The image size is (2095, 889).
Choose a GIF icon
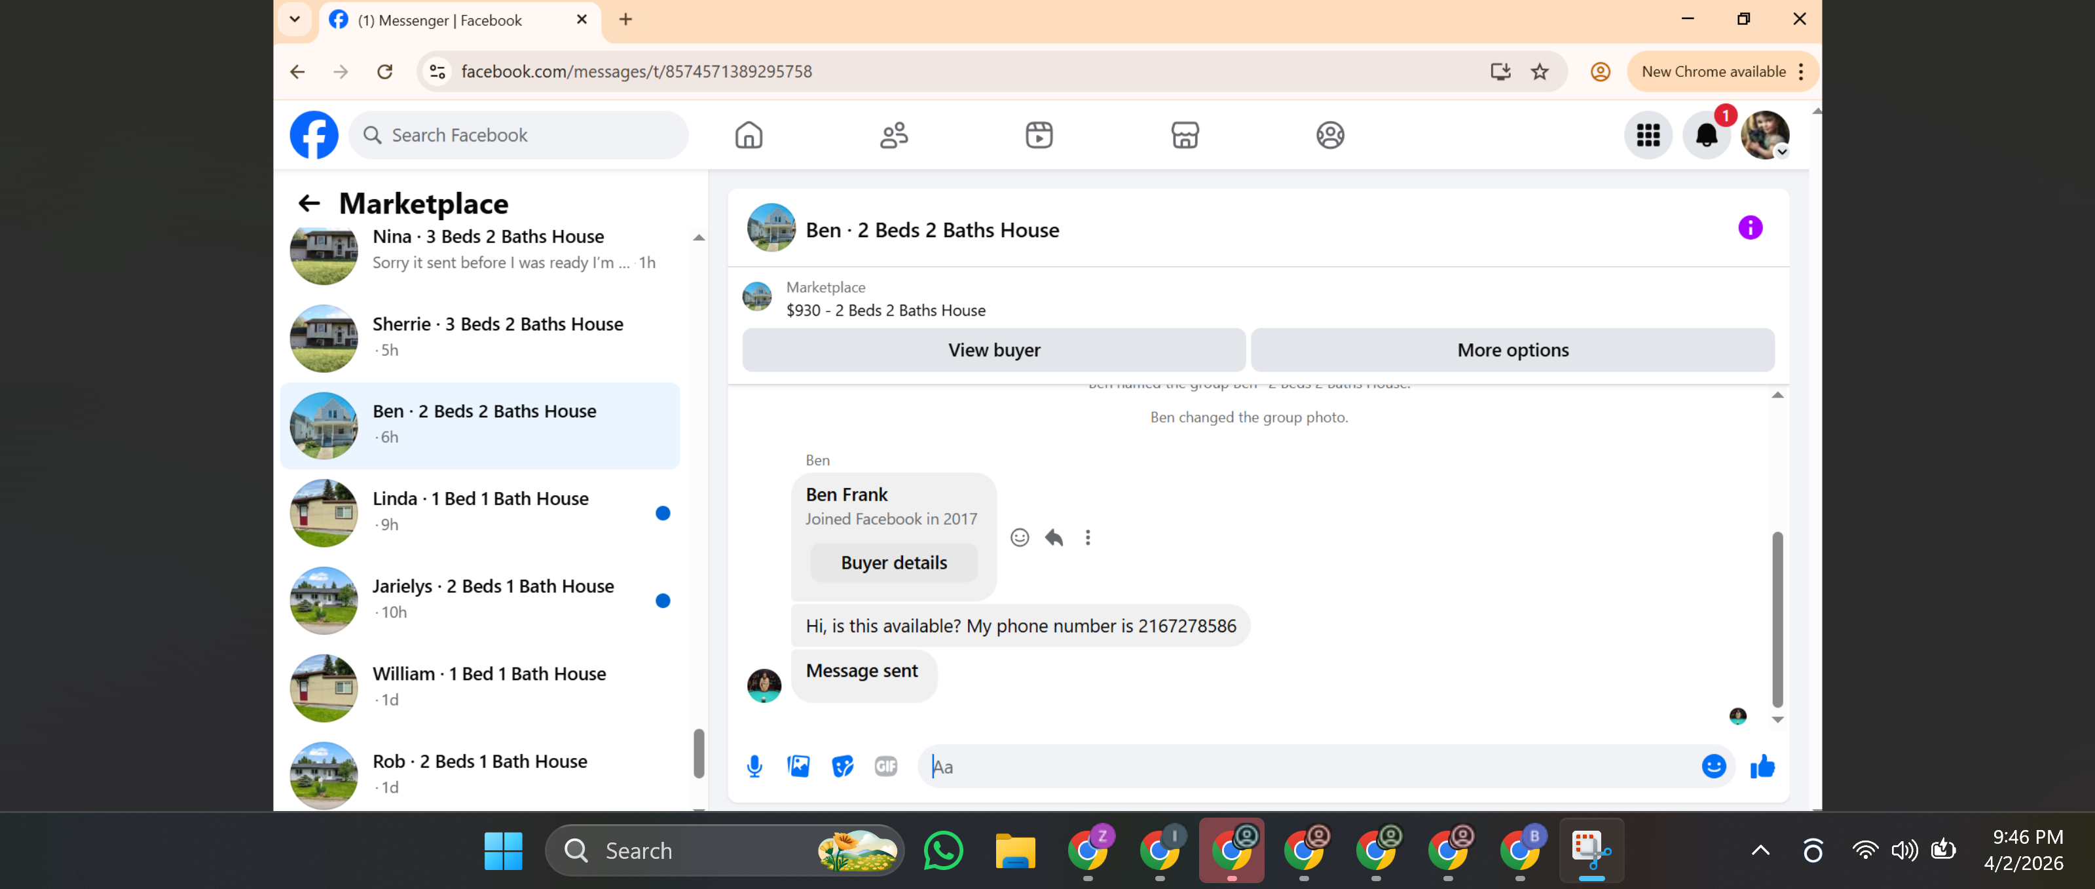[x=885, y=766]
